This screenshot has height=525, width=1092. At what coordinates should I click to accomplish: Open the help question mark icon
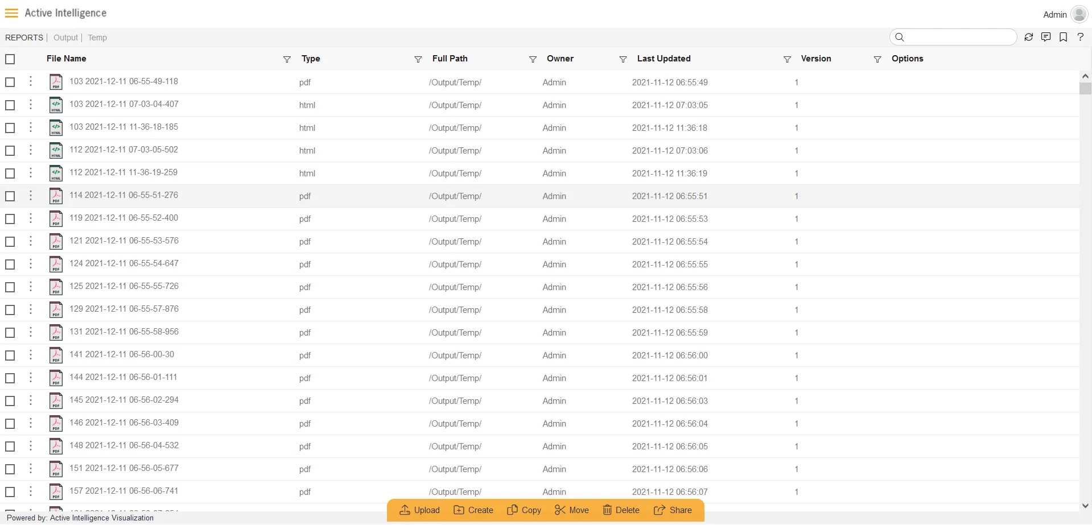[x=1080, y=37]
